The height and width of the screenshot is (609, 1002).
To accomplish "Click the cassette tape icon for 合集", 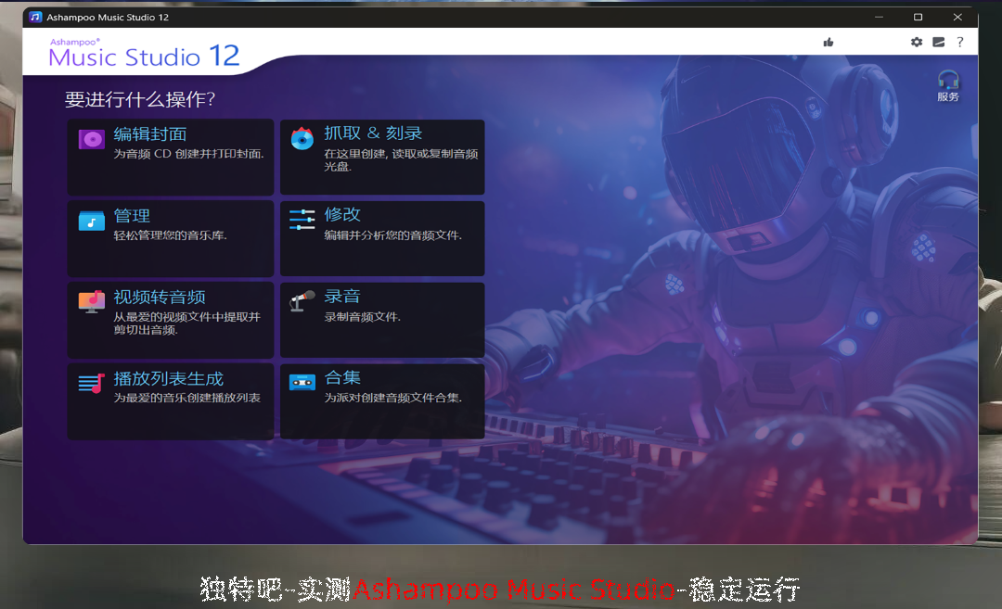I will 302,382.
